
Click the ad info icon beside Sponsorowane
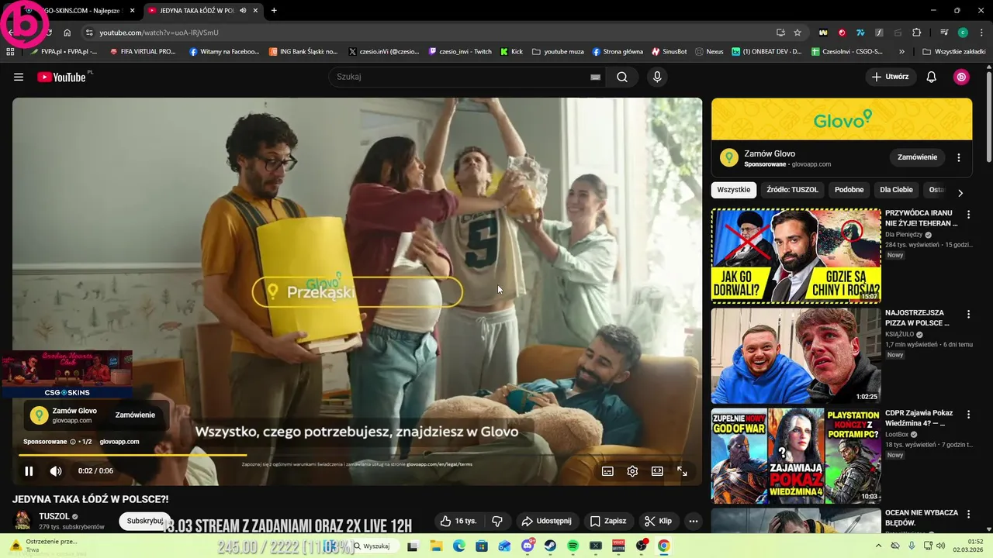[x=73, y=442]
